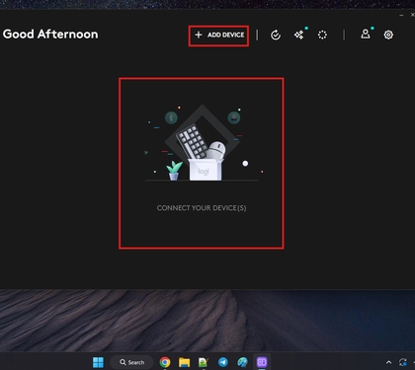The height and width of the screenshot is (370, 415).
Task: Open the Notepad++ taskbar icon
Action: pyautogui.click(x=204, y=362)
